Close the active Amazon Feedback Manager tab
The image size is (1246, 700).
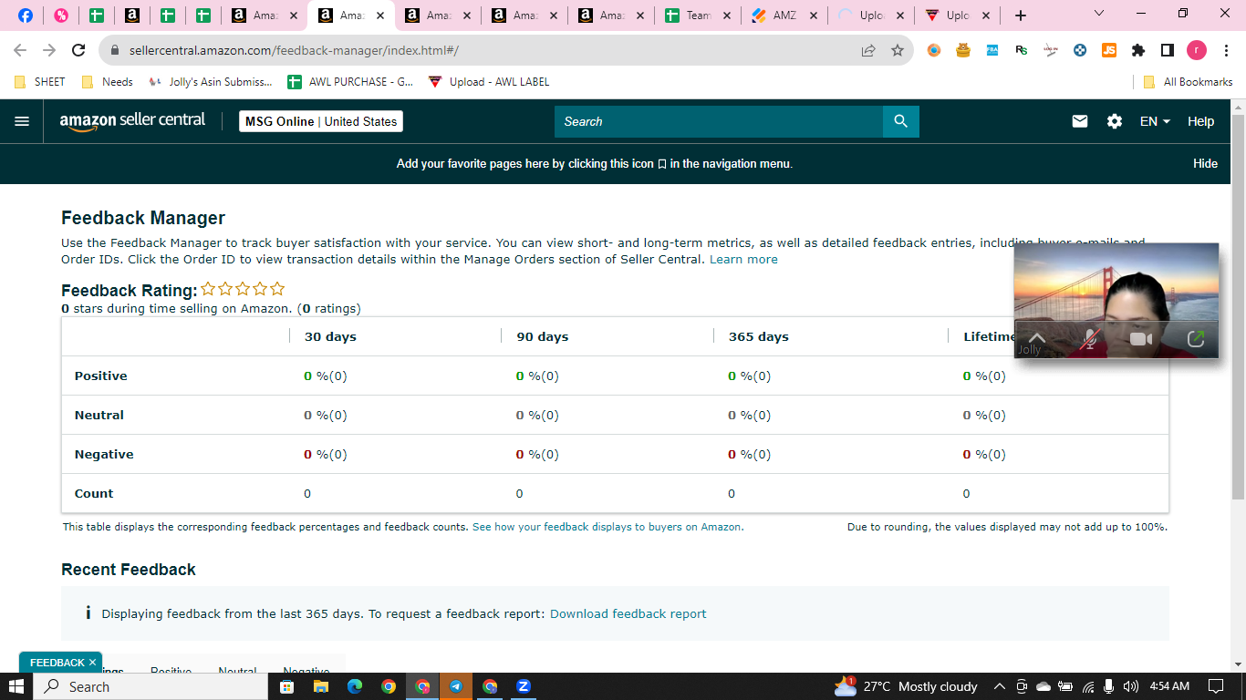[x=379, y=15]
